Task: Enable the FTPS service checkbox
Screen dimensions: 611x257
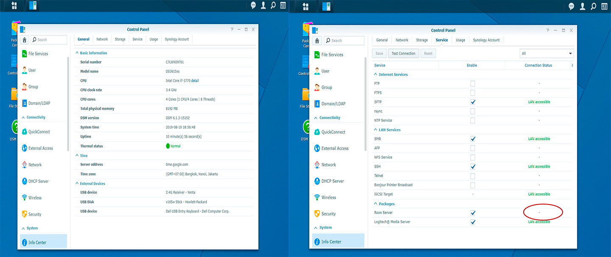Action: [x=473, y=93]
